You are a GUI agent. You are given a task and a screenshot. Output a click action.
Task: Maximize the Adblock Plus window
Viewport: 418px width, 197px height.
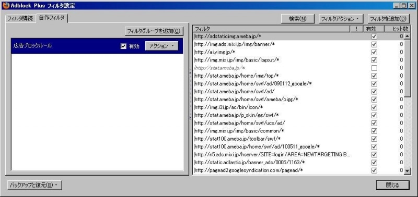[404, 5]
